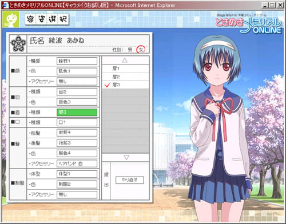
Task: Click the やり直す redo button
Action: coord(130,180)
